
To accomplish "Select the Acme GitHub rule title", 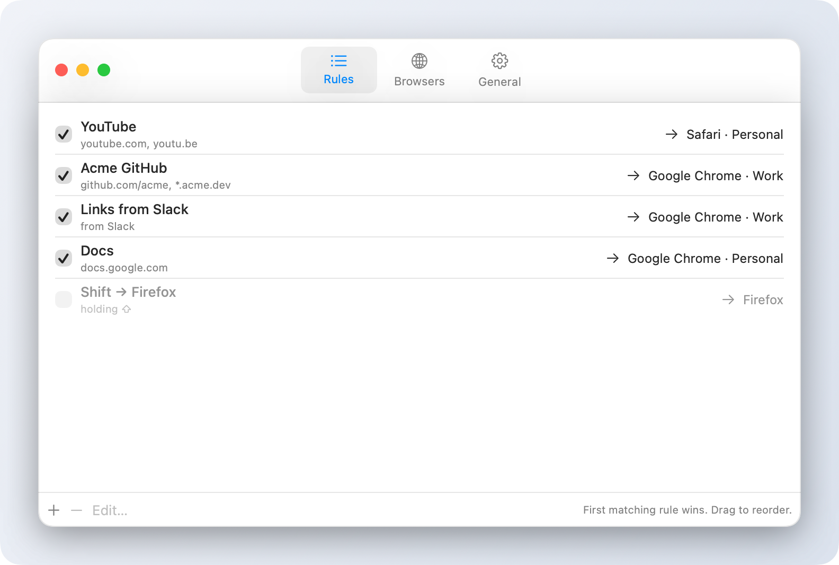I will coord(124,168).
